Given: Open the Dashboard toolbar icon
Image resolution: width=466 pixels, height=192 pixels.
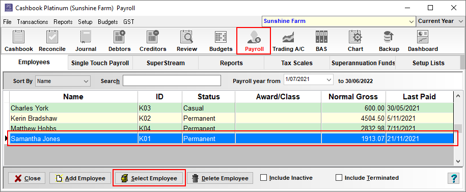Looking at the screenshot, I should coord(423,41).
